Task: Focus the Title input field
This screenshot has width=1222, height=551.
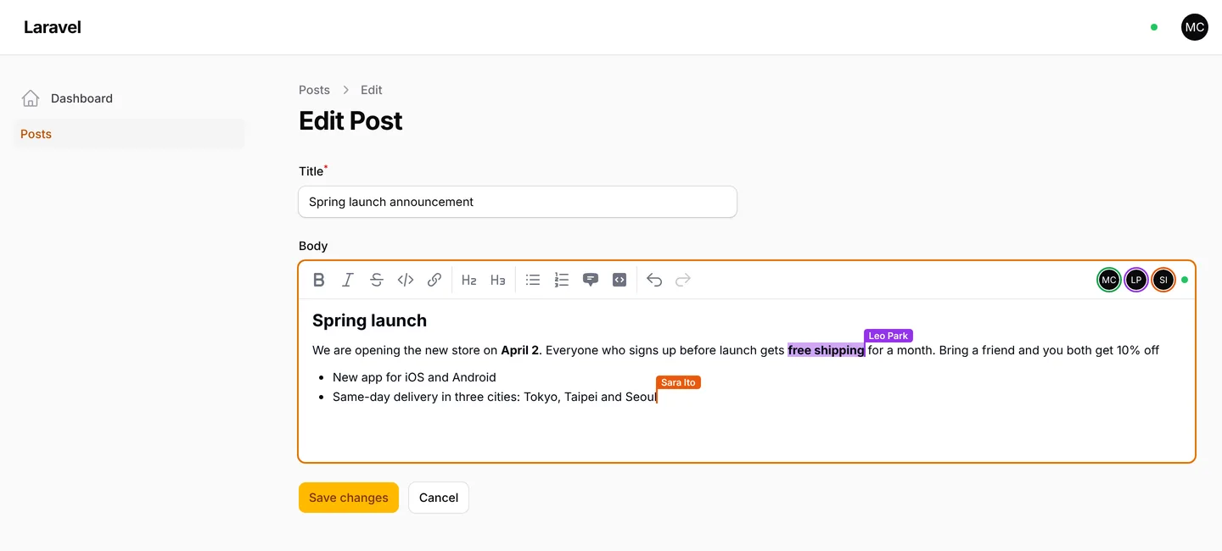Action: point(518,202)
